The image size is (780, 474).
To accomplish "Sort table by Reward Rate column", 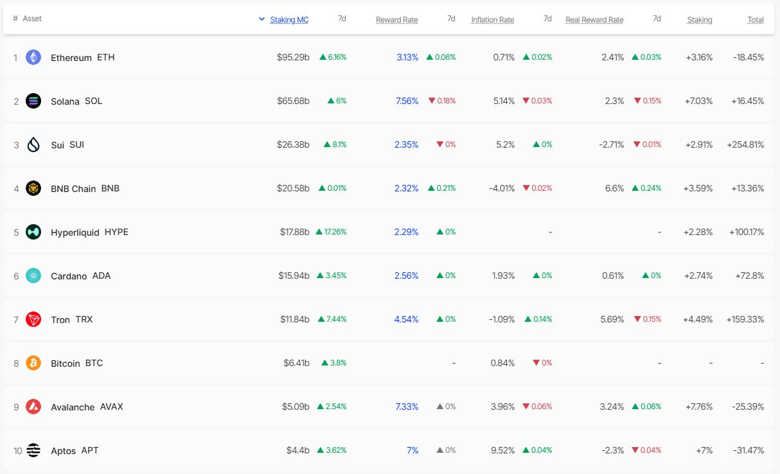I will tap(397, 20).
